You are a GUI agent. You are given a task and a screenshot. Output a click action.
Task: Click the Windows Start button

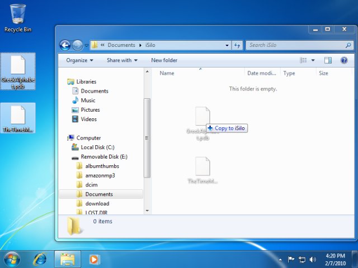click(x=12, y=259)
